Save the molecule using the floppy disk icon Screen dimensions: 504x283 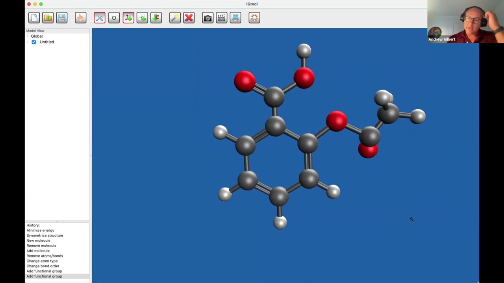pos(62,18)
